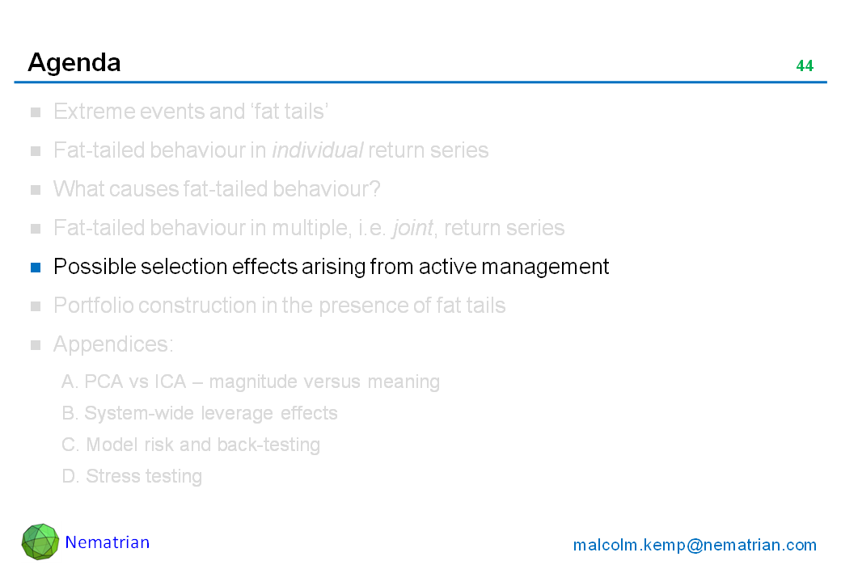The height and width of the screenshot is (582, 841).
Task: Click appendix C. Model risk and back-testing
Action: point(191,445)
